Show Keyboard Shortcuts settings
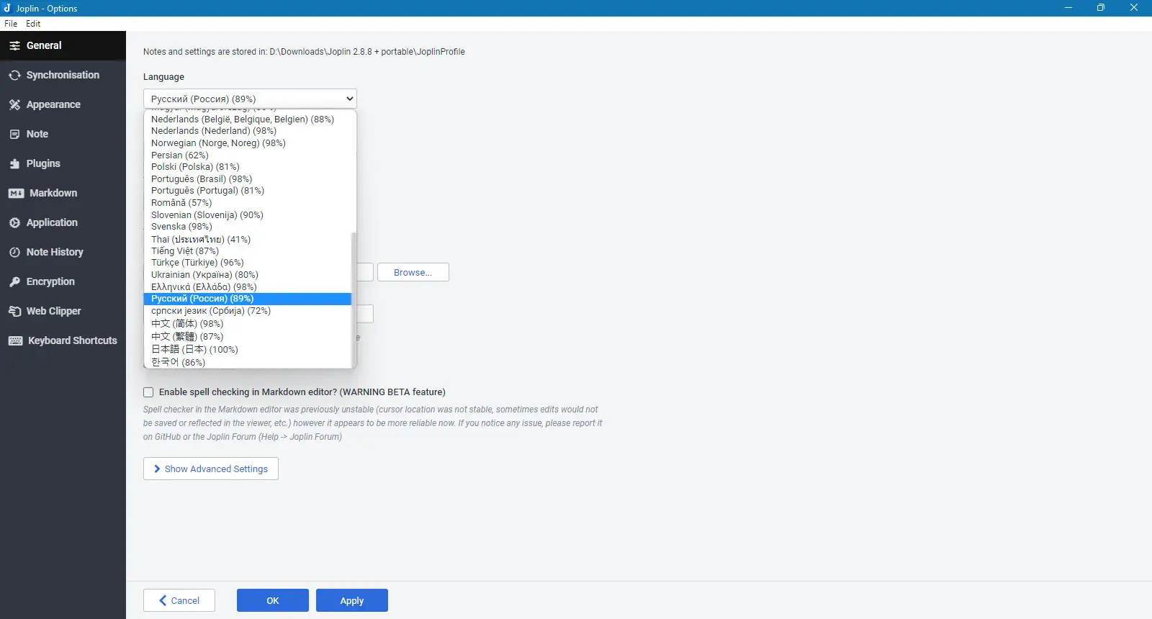1152x619 pixels. point(63,340)
